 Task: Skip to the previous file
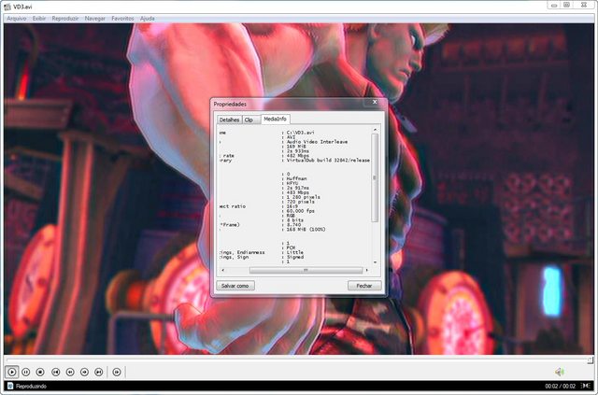[x=56, y=372]
